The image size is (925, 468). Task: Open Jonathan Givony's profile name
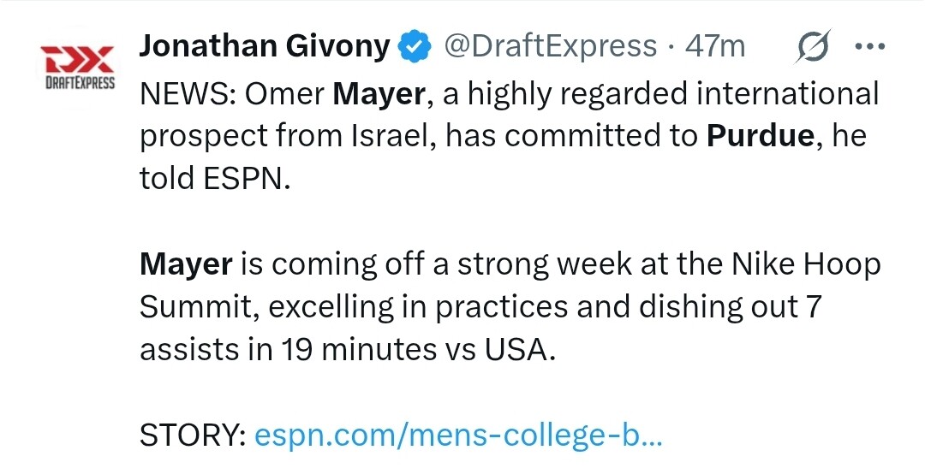(265, 46)
